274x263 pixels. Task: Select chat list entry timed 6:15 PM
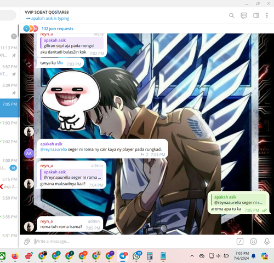(x=9, y=183)
